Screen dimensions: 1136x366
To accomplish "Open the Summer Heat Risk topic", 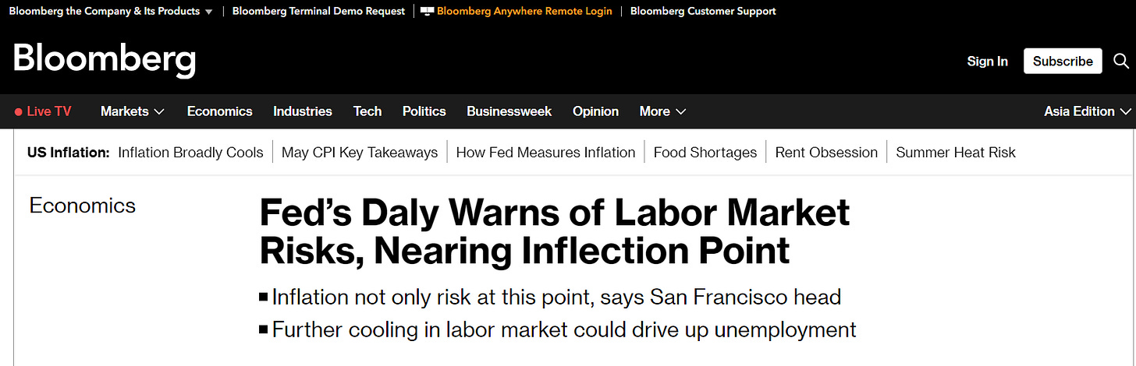I will click(x=956, y=153).
